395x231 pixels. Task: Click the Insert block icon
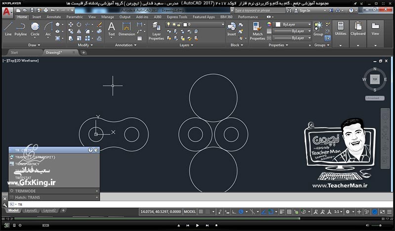tap(232, 29)
